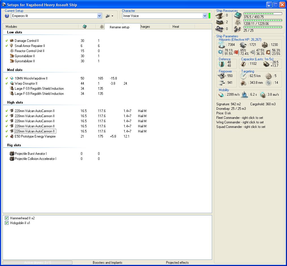Click the Projectile Collision Accelerator I icon

(x=12, y=159)
